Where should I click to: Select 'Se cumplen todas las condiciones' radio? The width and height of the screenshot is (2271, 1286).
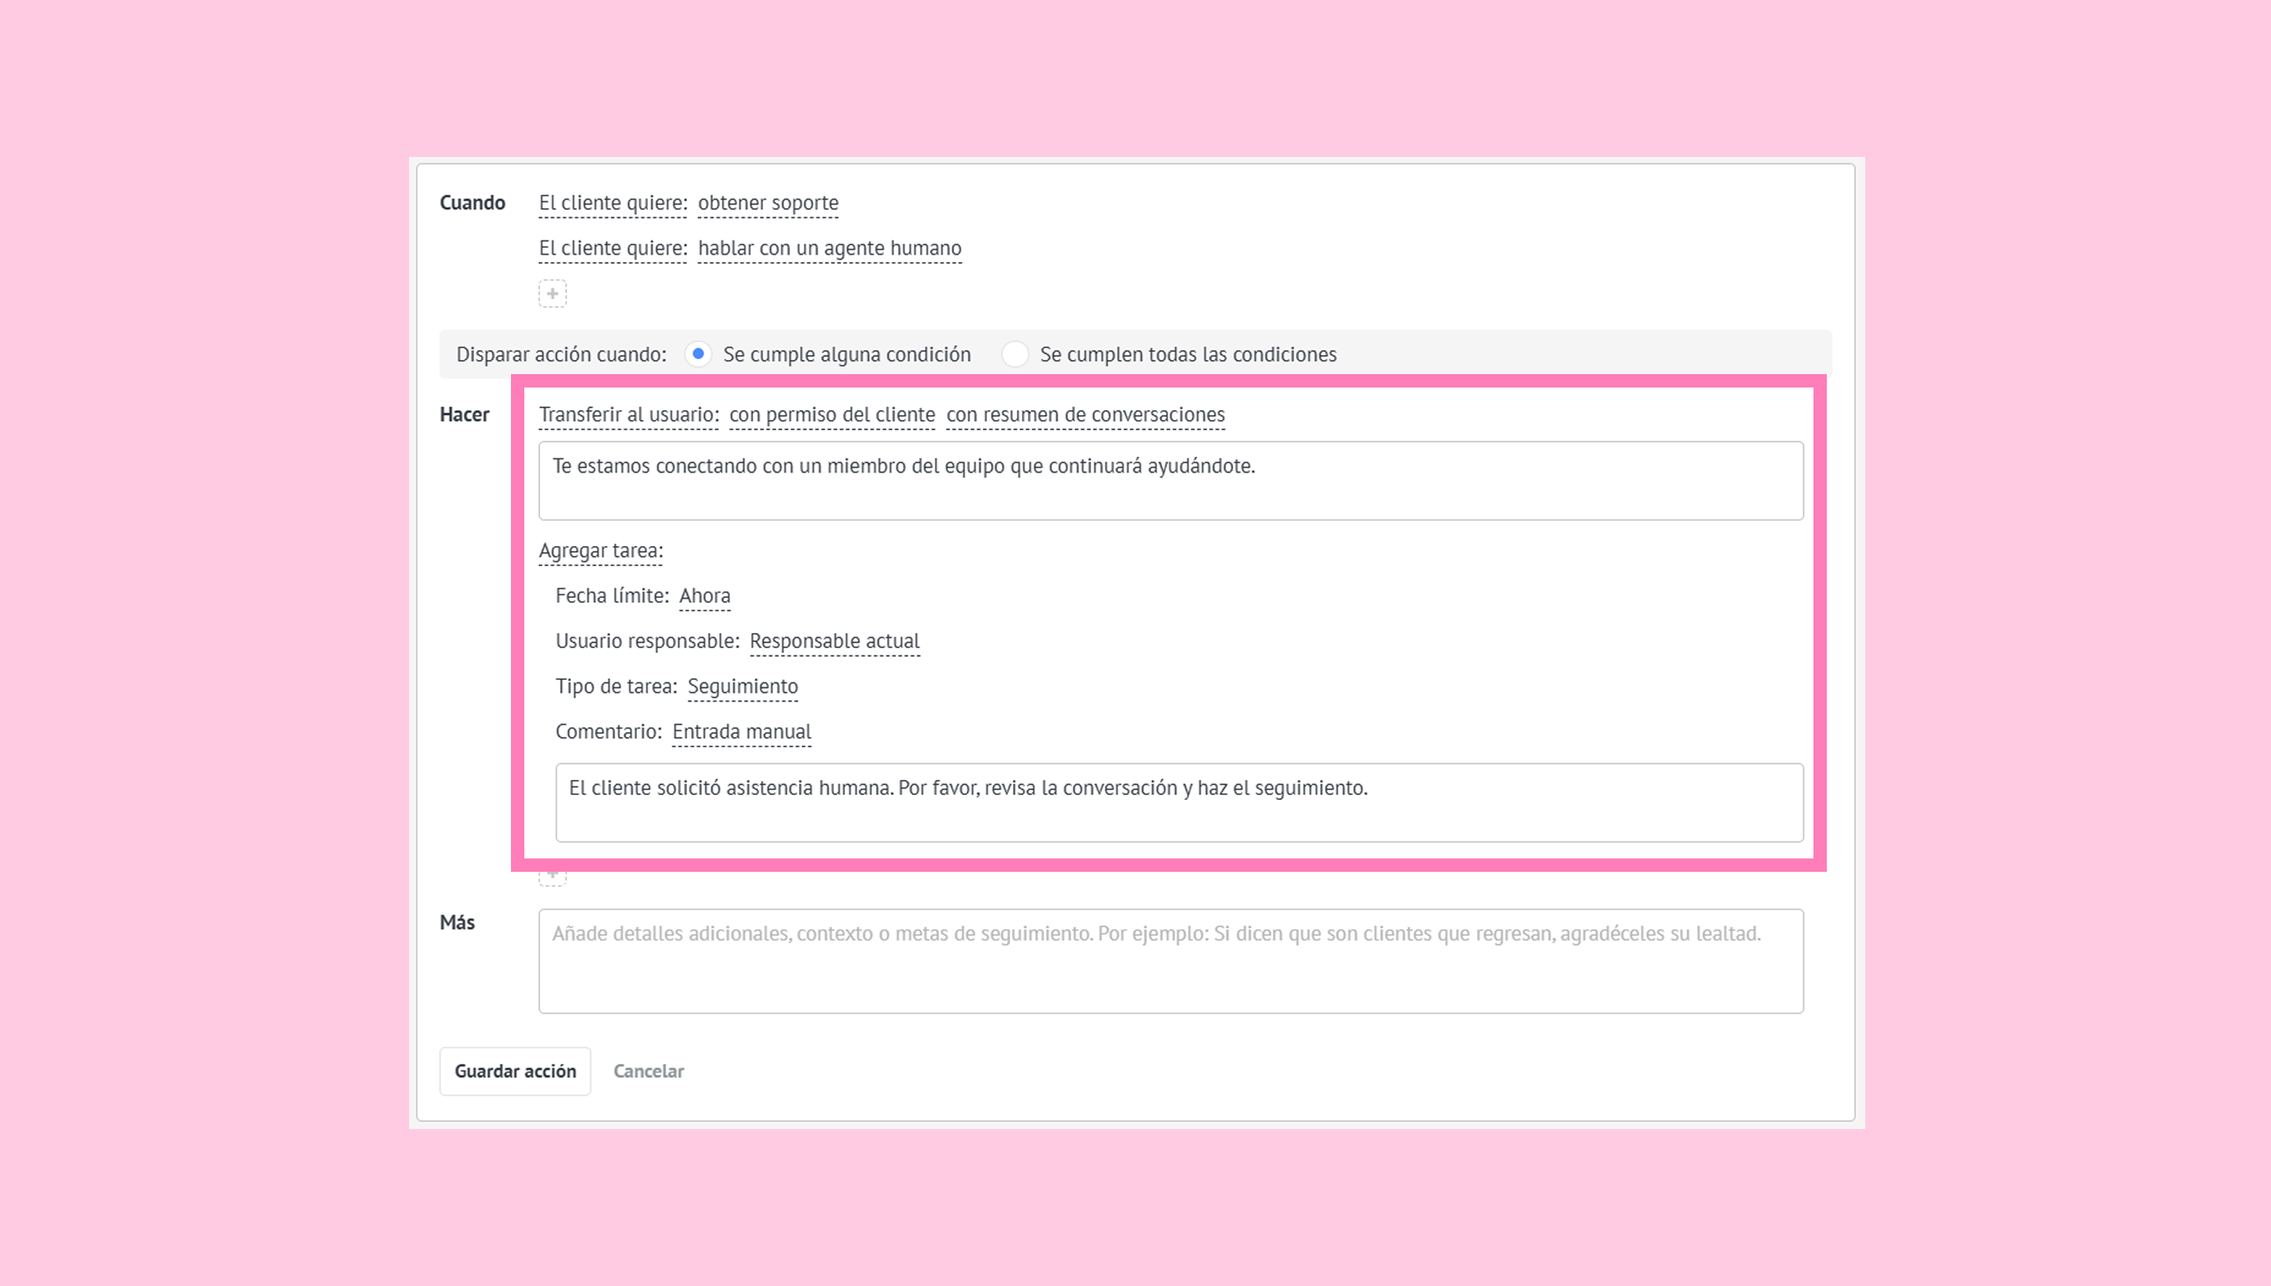(x=1014, y=354)
